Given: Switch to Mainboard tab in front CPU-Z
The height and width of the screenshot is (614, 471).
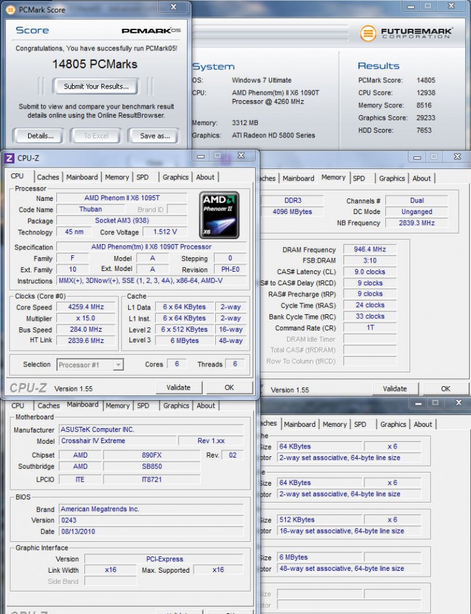Looking at the screenshot, I should pyautogui.click(x=82, y=177).
